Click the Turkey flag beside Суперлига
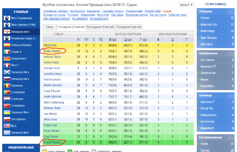This screenshot has height=152, width=237. click(7, 106)
